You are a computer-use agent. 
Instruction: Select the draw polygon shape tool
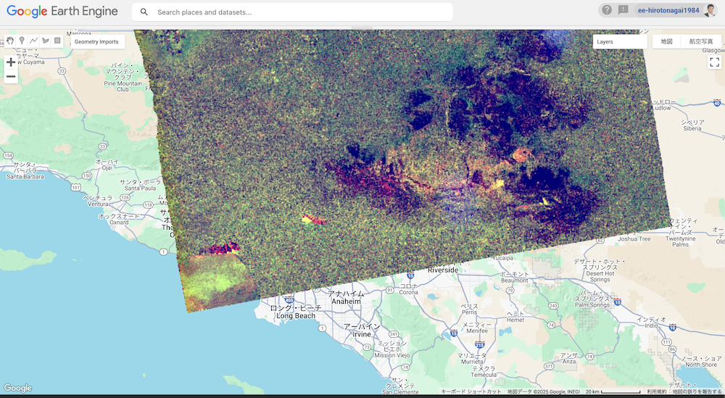tap(46, 41)
